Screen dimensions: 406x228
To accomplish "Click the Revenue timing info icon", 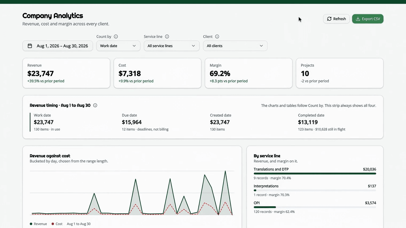I will (x=95, y=105).
